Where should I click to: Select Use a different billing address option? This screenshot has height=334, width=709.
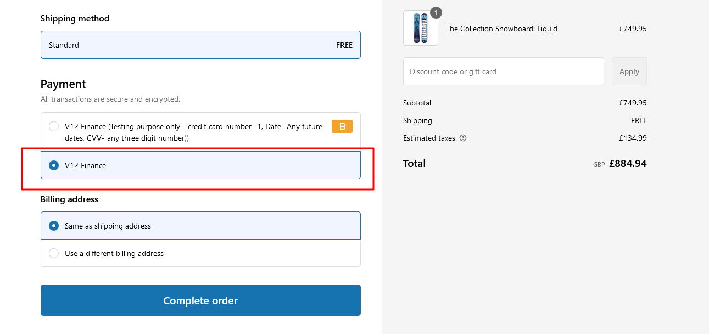[200, 253]
